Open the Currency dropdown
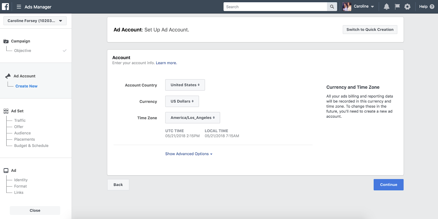Screen dimensions: 438x219 tap(182, 101)
